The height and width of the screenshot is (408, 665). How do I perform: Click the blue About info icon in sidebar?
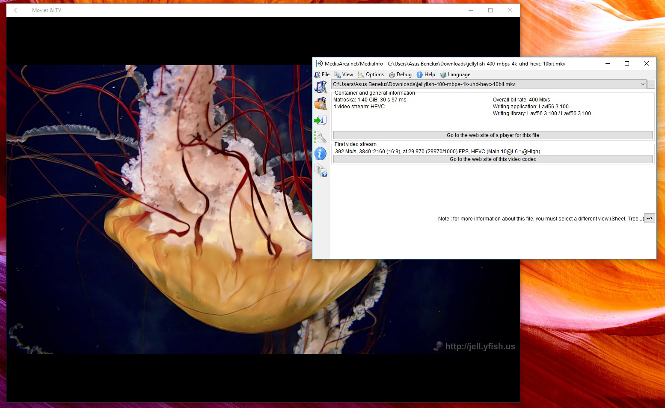(x=321, y=154)
